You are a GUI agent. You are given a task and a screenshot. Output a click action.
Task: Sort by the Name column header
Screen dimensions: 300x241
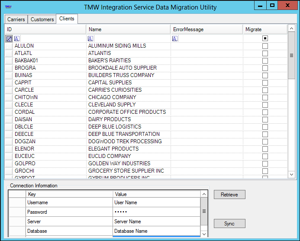[x=128, y=29]
